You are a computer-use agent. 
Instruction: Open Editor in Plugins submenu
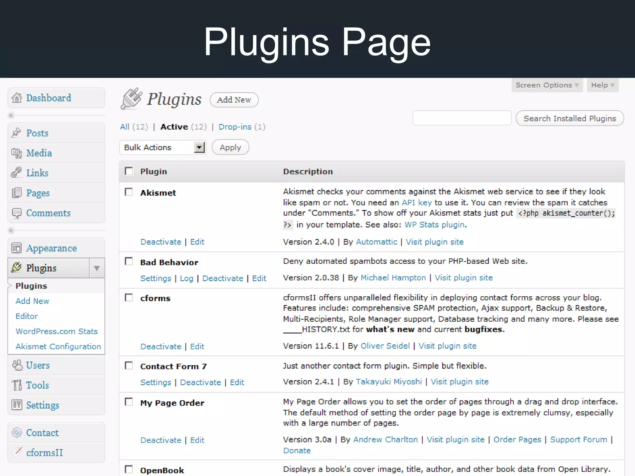27,316
